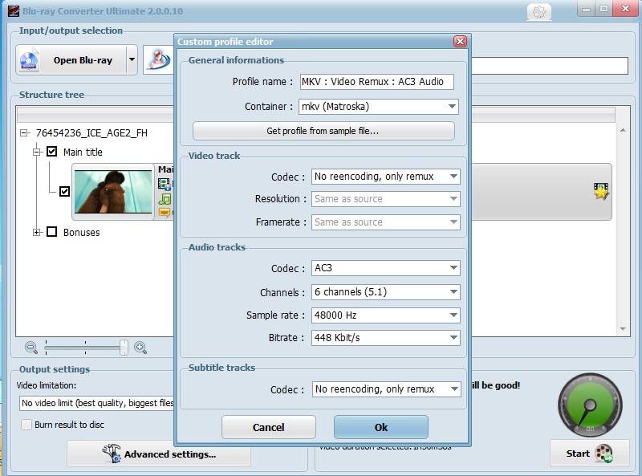
Task: Enable the Bonuses checkbox
Action: (51, 232)
